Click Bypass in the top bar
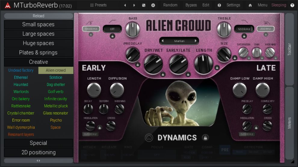The height and width of the screenshot is (167, 298). (191, 5)
